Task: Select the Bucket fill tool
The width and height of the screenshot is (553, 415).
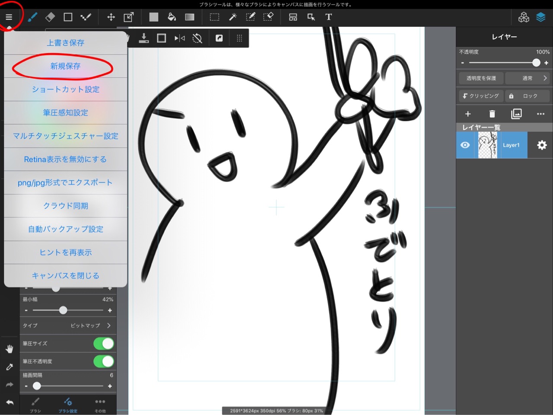Action: (172, 17)
